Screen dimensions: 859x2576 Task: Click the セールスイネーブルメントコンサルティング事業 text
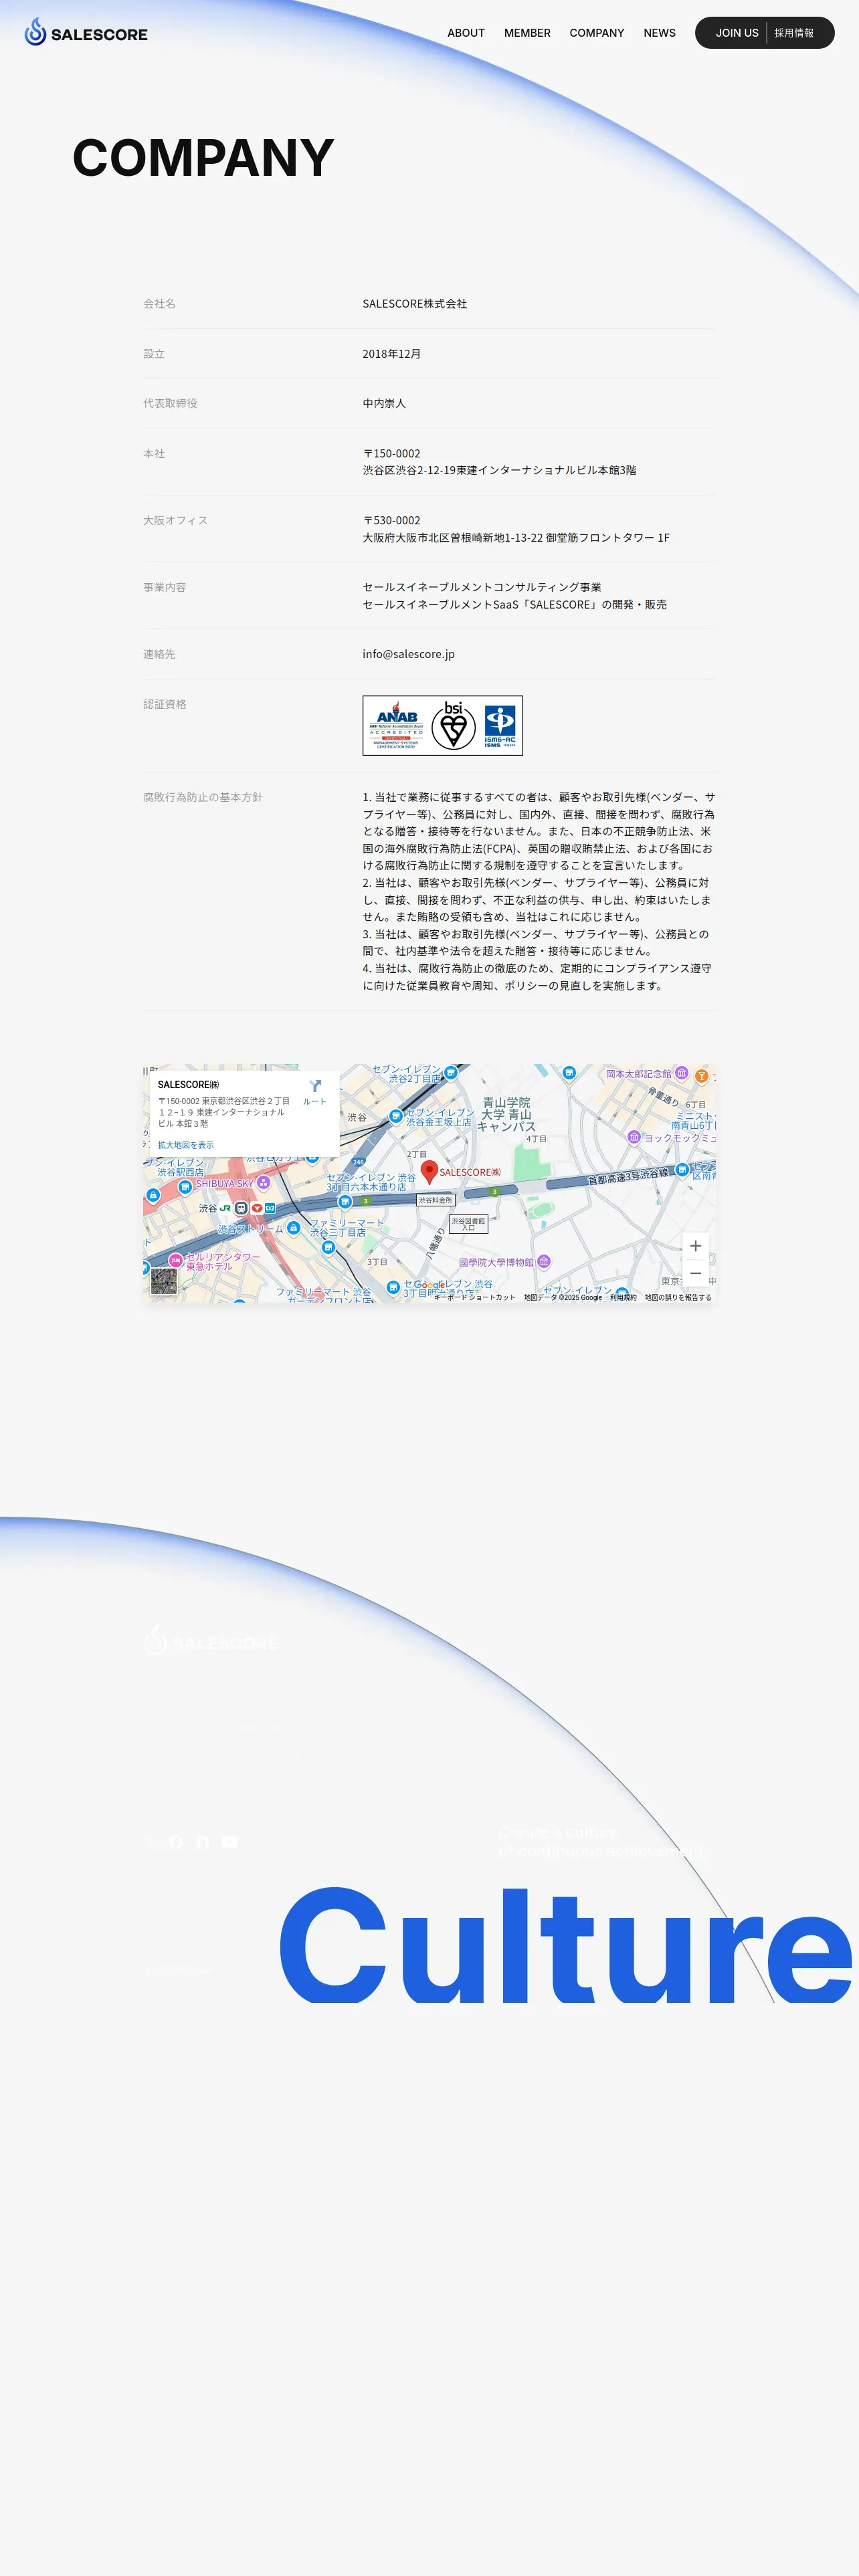[x=482, y=587]
